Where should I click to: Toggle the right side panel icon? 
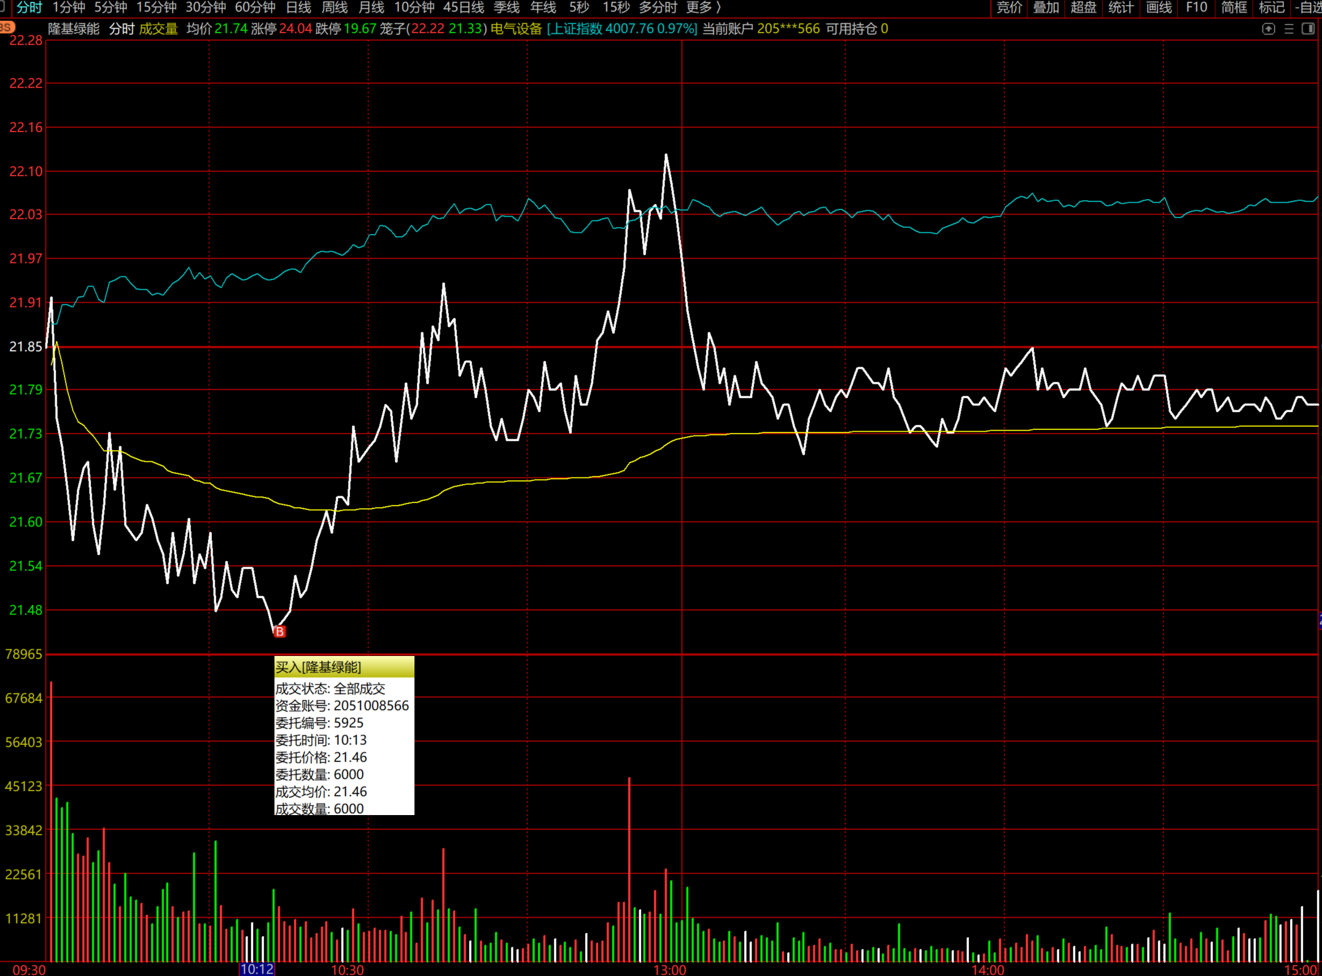[x=1308, y=29]
